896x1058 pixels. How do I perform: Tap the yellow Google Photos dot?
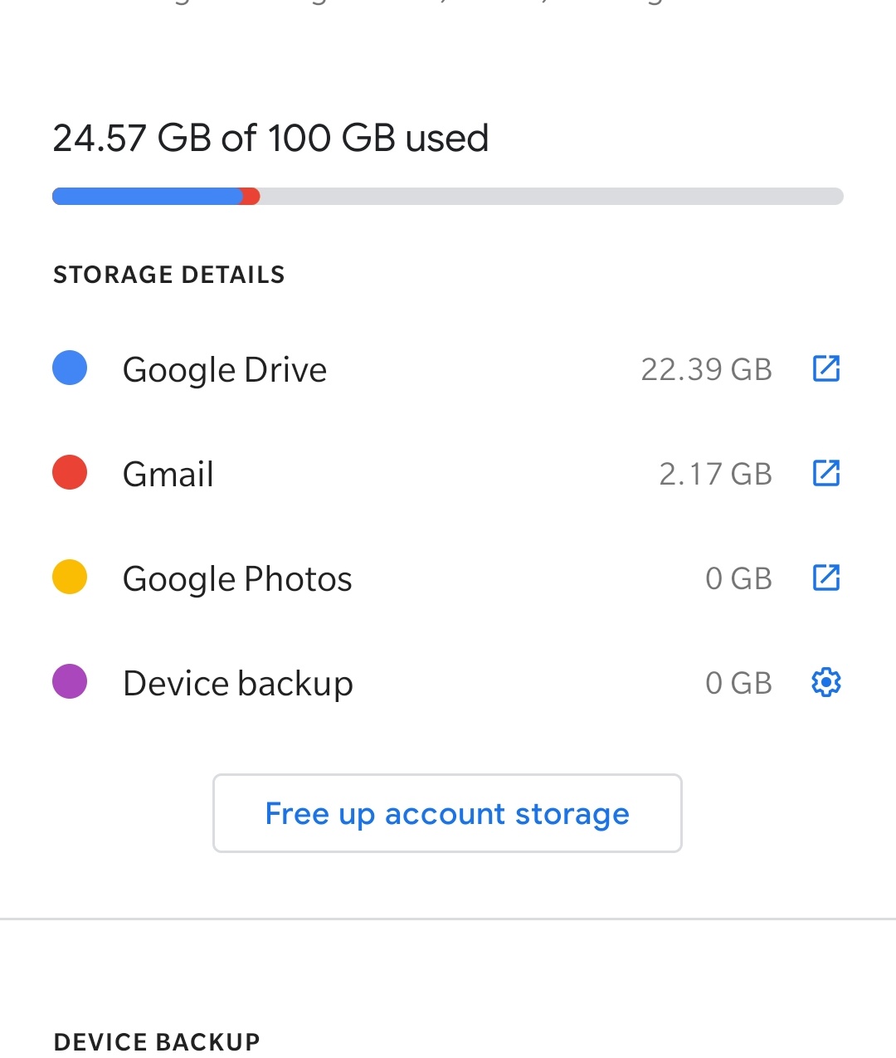70,577
